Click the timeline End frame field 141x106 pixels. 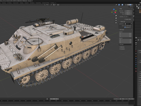[131, 99]
